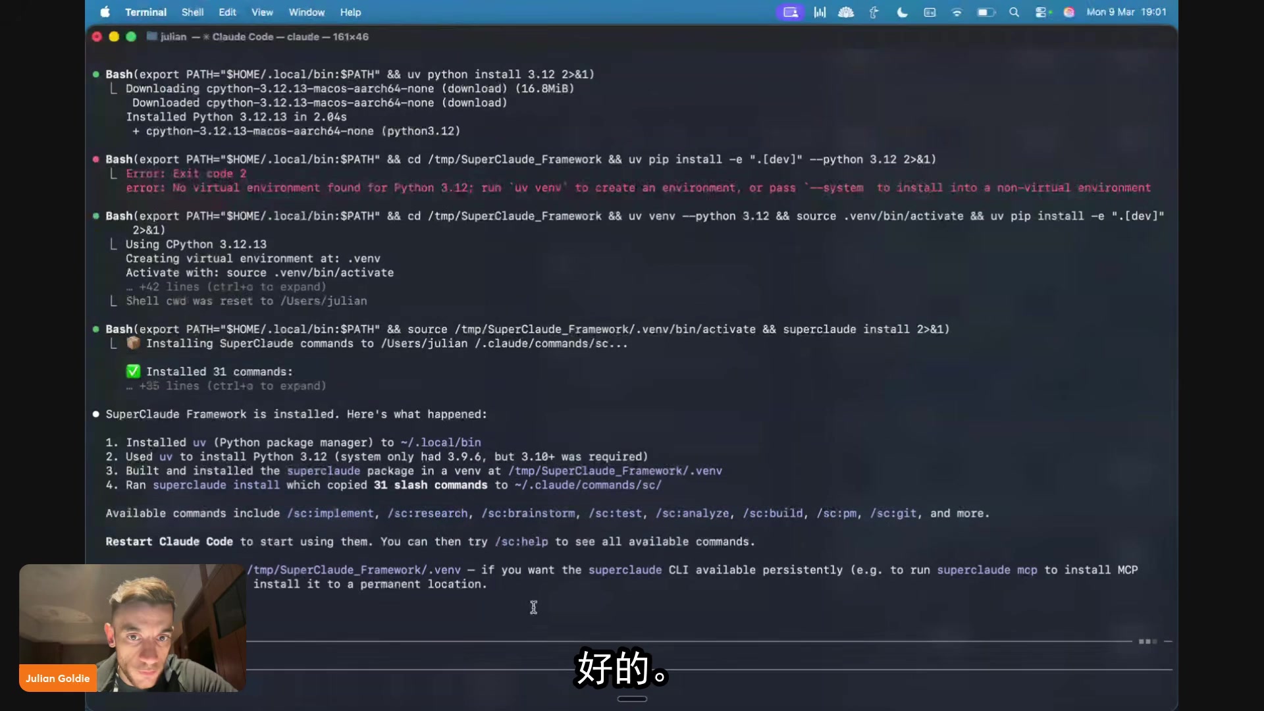Open the Window menu
The image size is (1264, 711).
coord(306,12)
